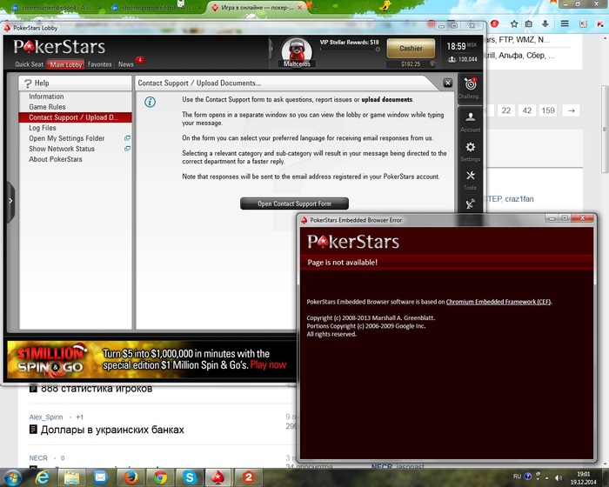Image resolution: width=609 pixels, height=487 pixels.
Task: Open the Favorites tab
Action: pos(99,64)
